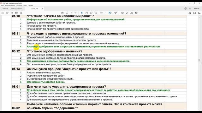Print the document with printer icon
Viewport: 202px width, 113px height.
(x=16, y=13)
